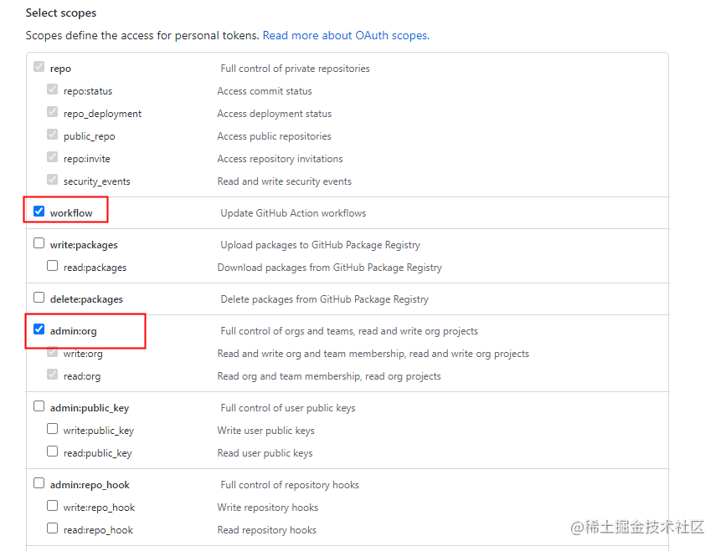Uncheck the admin:org scope checkbox
This screenshot has height=551, width=721.
[x=39, y=329]
